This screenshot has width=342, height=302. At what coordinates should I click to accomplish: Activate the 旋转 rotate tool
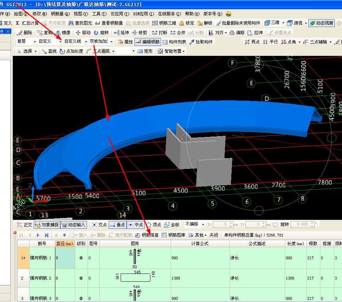(x=101, y=33)
